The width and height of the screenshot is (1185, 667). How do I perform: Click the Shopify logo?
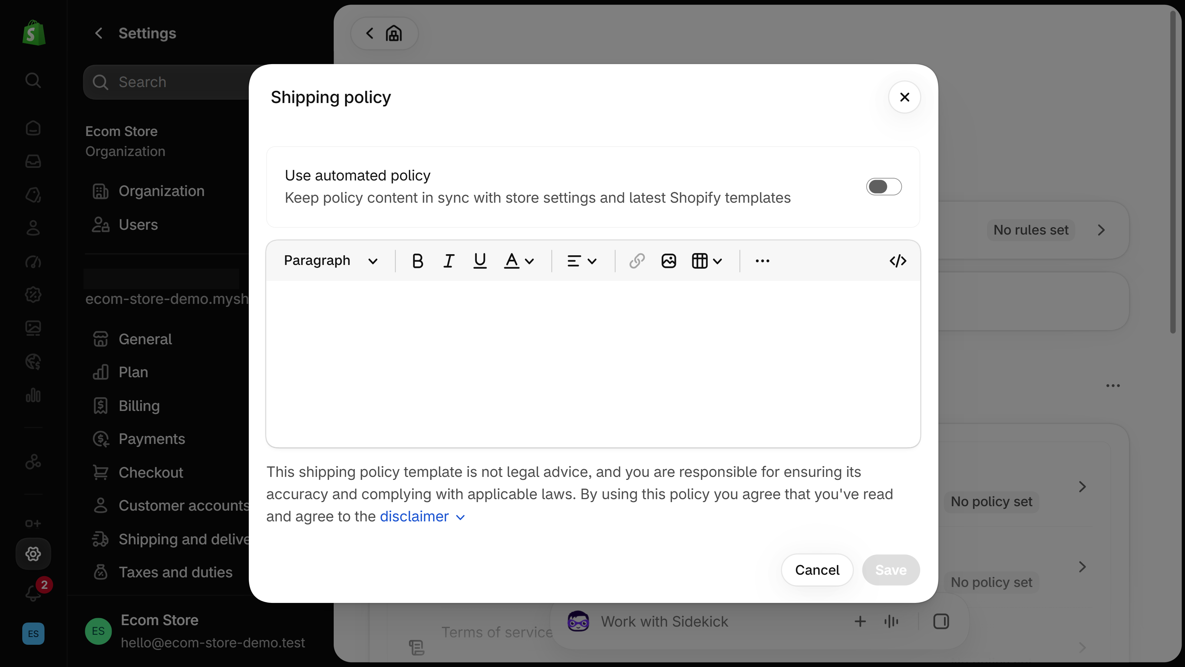coord(34,33)
